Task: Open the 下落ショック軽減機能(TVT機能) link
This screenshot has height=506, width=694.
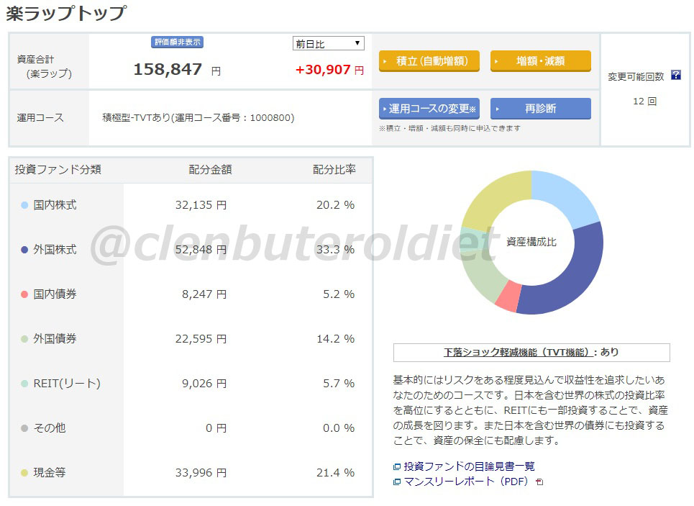Action: 518,352
